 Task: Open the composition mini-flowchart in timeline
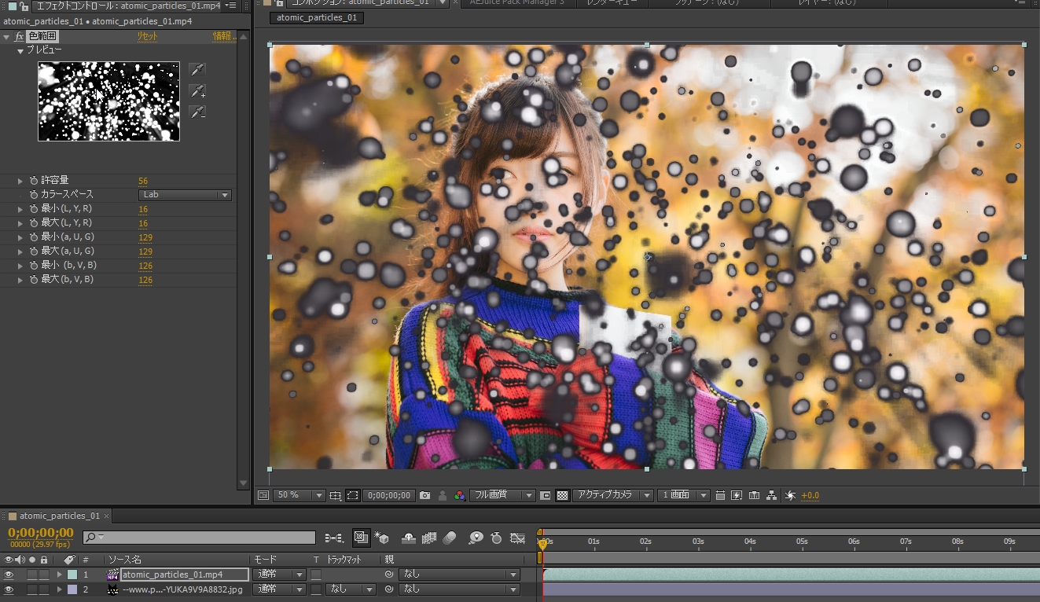334,538
